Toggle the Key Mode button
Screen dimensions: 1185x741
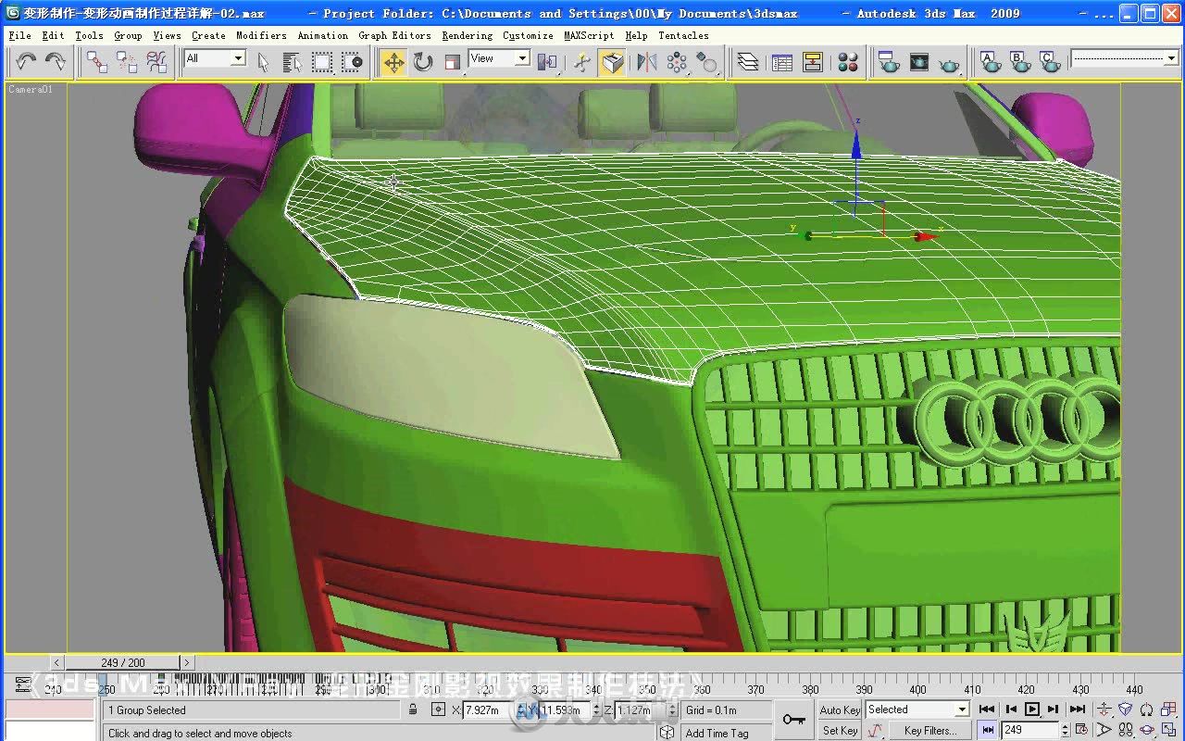click(987, 731)
